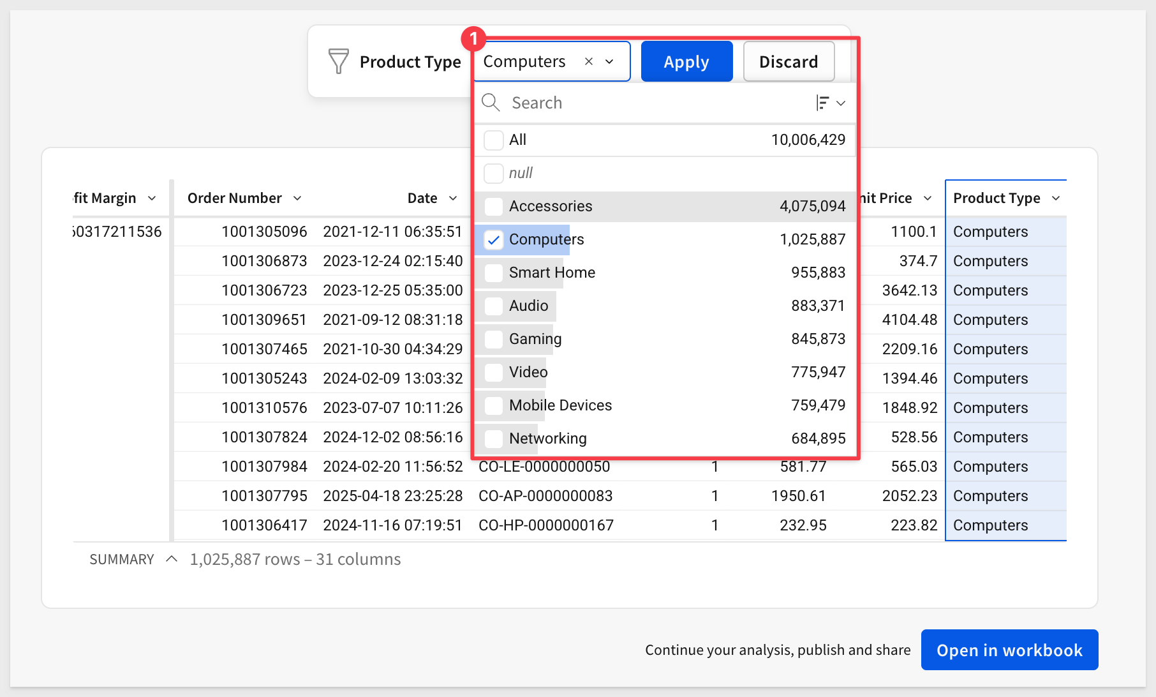1156x697 pixels.
Task: Select order number 1001305096 cell
Action: pos(264,232)
